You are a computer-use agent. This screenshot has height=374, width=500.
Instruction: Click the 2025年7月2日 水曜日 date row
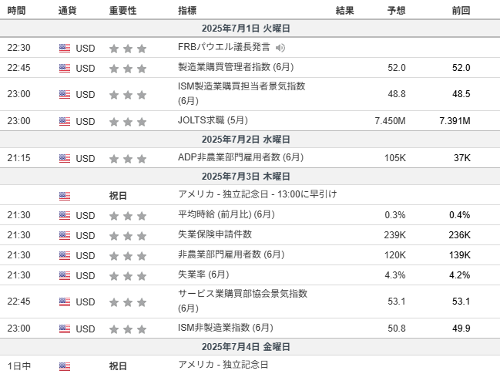point(250,139)
